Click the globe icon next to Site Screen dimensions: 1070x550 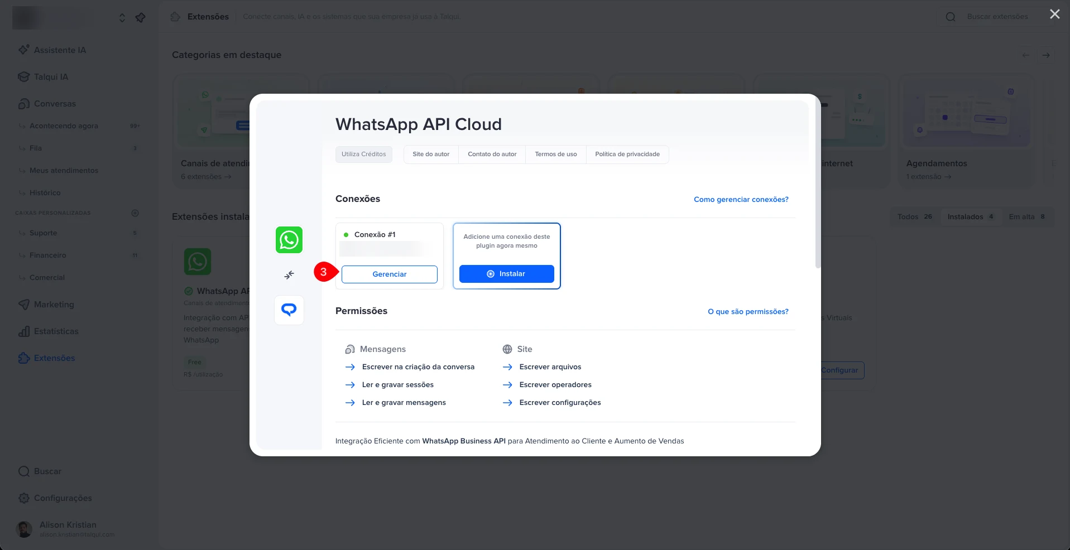507,349
